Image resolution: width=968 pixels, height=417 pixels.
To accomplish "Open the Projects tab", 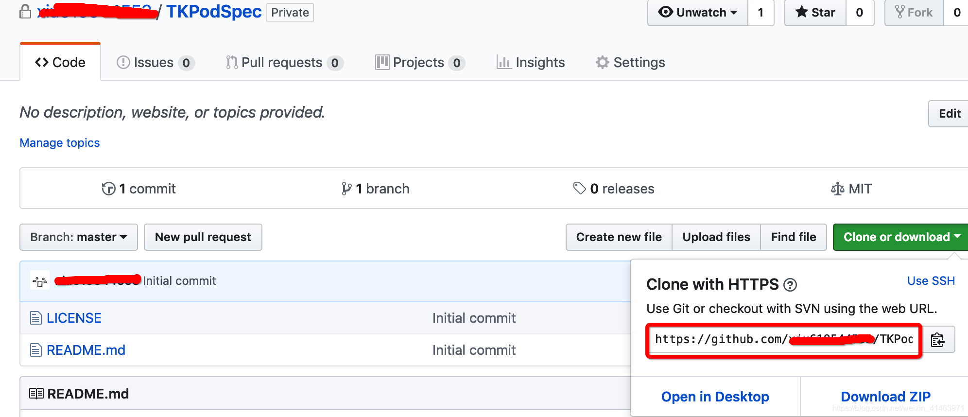I will pos(420,62).
